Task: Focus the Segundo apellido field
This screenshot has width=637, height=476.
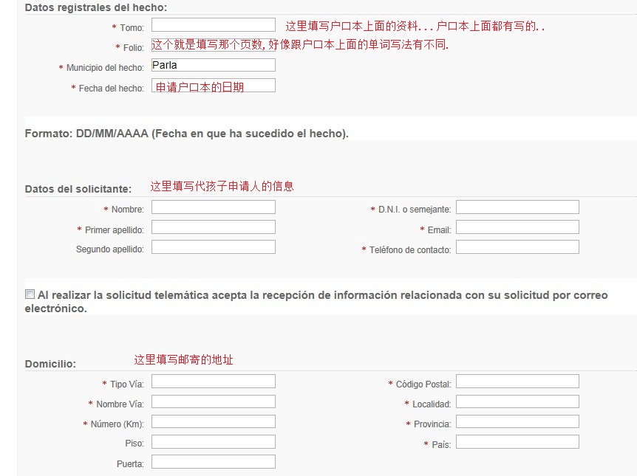Action: [x=213, y=248]
